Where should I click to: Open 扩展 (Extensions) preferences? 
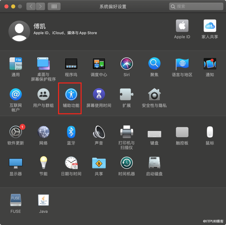(126, 94)
